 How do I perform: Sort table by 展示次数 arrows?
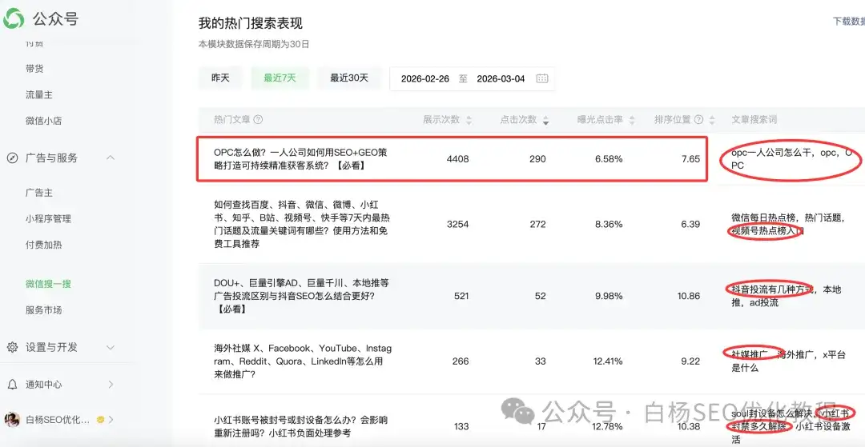469,120
